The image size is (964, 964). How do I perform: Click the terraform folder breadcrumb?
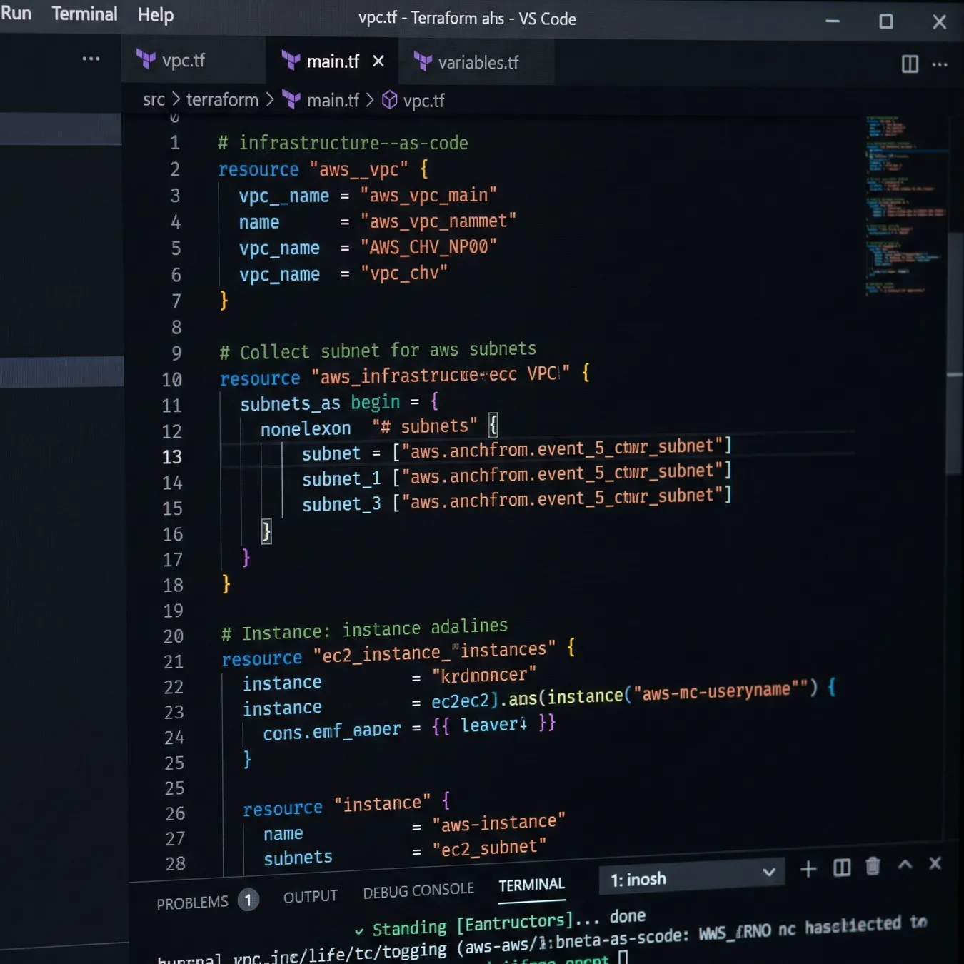click(222, 100)
